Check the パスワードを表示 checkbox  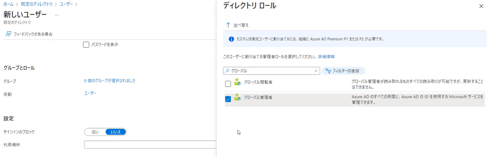tap(86, 45)
